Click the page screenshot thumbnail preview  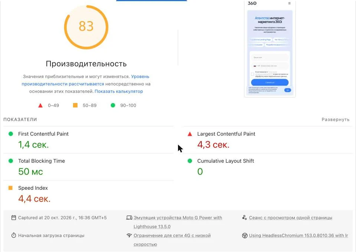270,49
